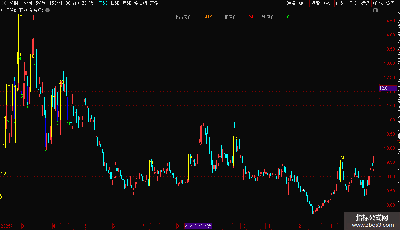Viewport: 400px width, 230px height.
Task: Click the 叠加 overlay button
Action: pyautogui.click(x=303, y=3)
